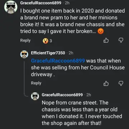Image resolution: width=129 pixels, height=129 pixels.
Task: Open the shocked emoji reaction count
Action: coord(47,41)
